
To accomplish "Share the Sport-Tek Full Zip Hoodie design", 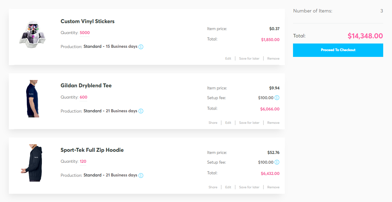I will (213, 187).
